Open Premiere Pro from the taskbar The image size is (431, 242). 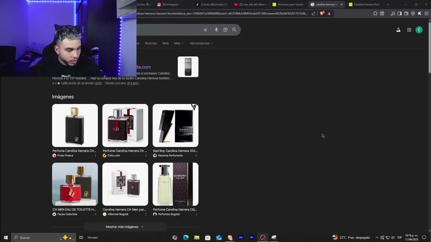252,238
